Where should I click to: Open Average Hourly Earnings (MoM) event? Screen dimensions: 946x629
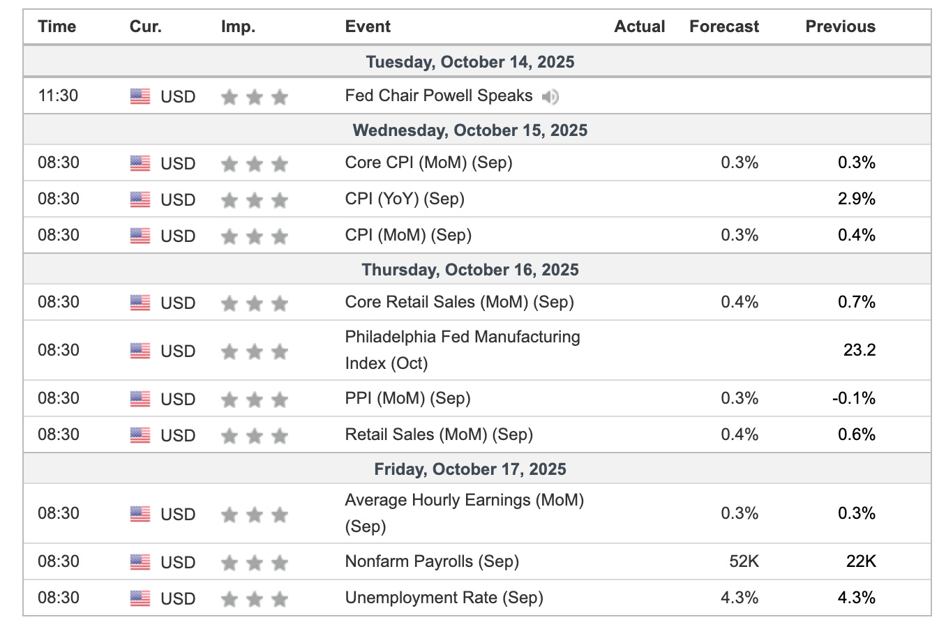pyautogui.click(x=464, y=513)
